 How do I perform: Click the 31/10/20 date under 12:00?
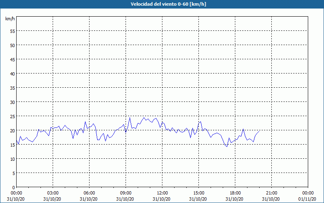[x=162, y=199]
